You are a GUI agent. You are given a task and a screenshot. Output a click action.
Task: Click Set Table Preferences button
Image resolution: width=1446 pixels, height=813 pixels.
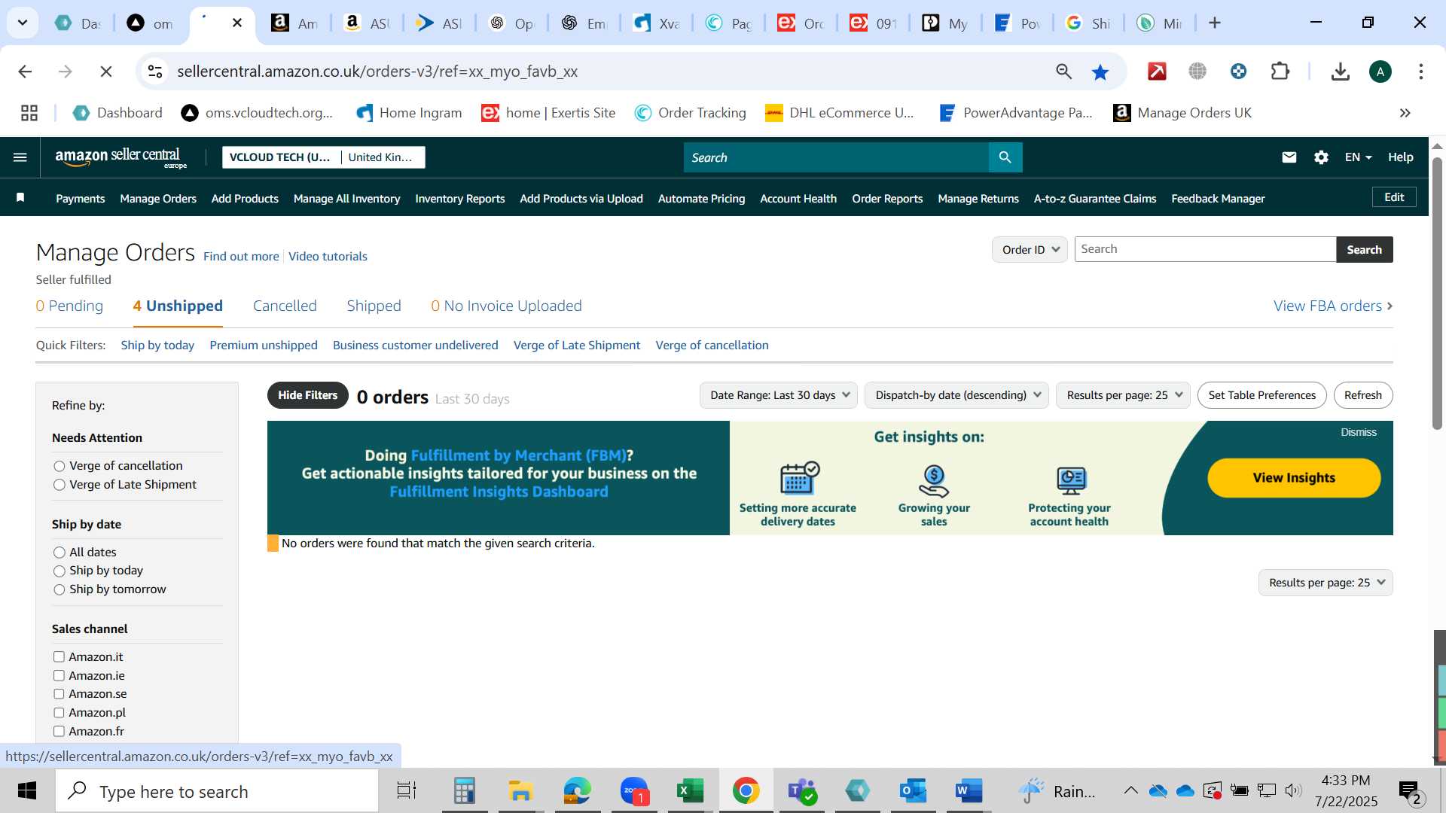click(x=1261, y=395)
